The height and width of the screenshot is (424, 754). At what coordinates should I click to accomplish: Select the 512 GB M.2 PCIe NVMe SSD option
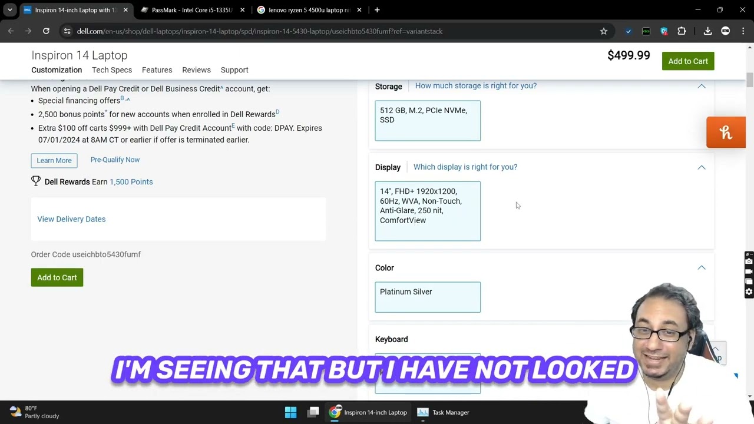428,121
